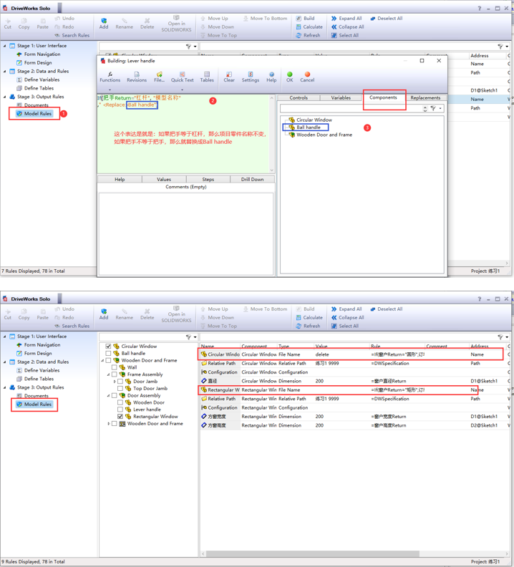The width and height of the screenshot is (514, 567).
Task: Switch to the Controls tab
Action: coord(299,97)
